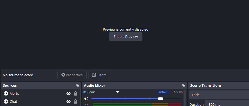The image size is (249, 106).
Task: Mute the 01 Game speaker icon
Action: pyautogui.click(x=86, y=99)
